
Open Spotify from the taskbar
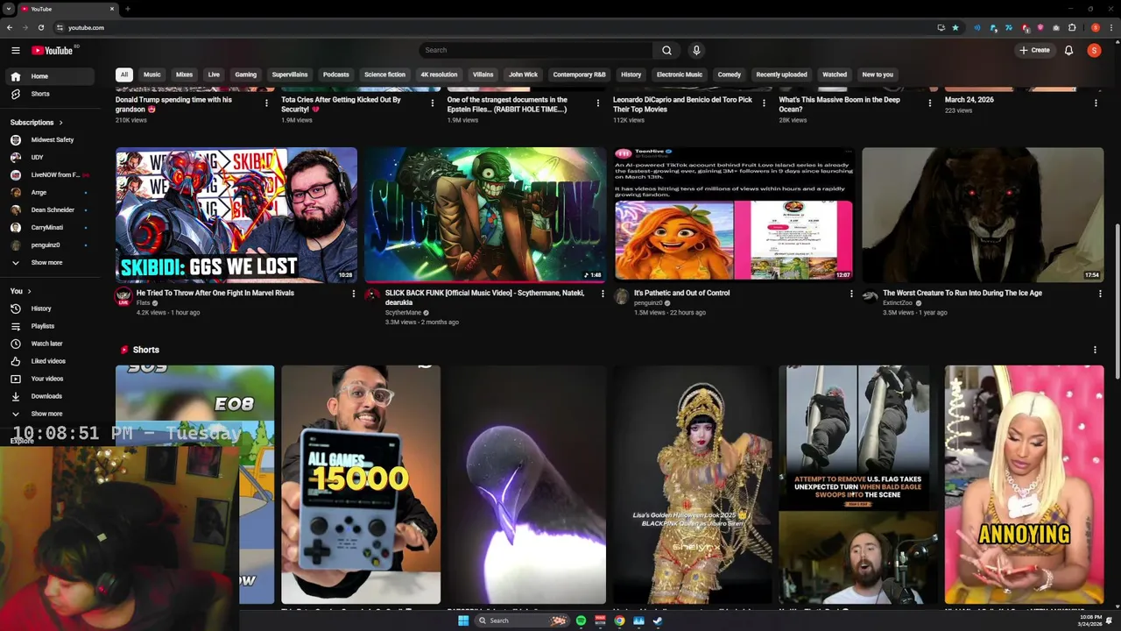tap(581, 620)
